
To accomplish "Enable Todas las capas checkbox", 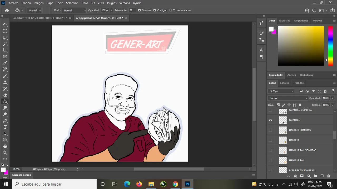I will (171, 10).
